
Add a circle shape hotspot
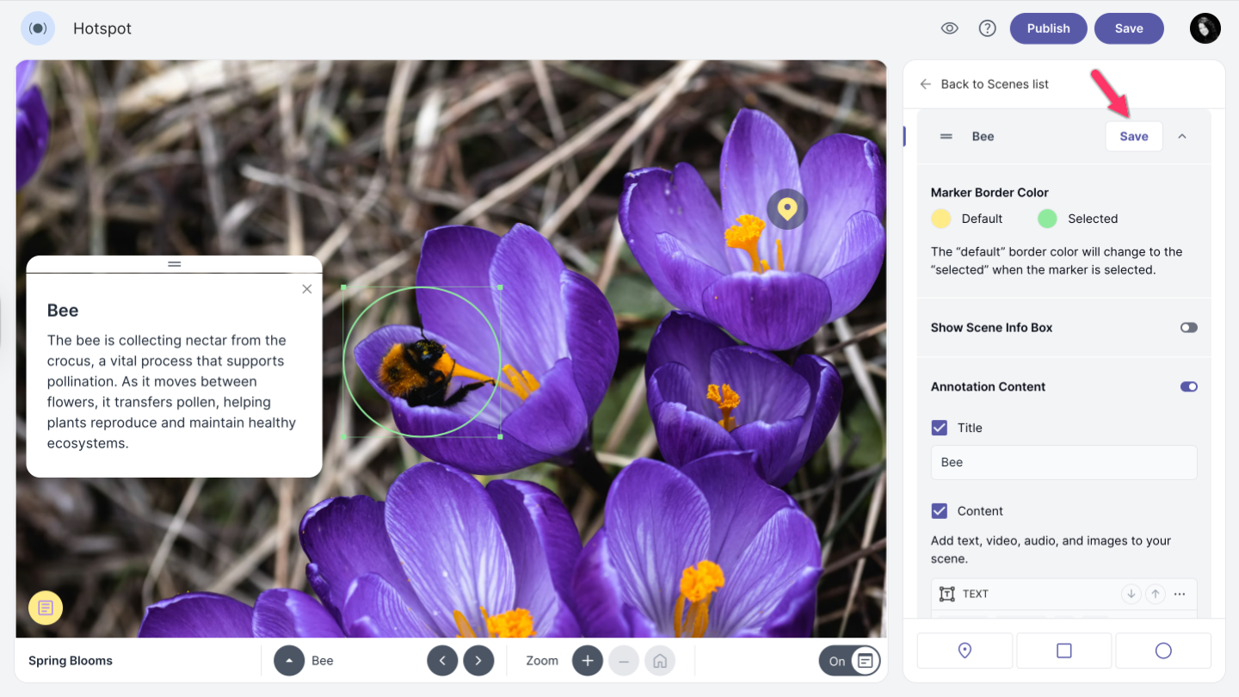click(1163, 651)
